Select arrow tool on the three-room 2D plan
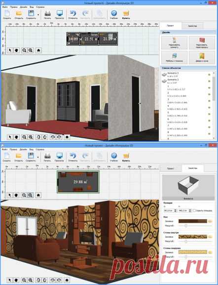The image size is (218, 285). pyautogui.click(x=10, y=50)
